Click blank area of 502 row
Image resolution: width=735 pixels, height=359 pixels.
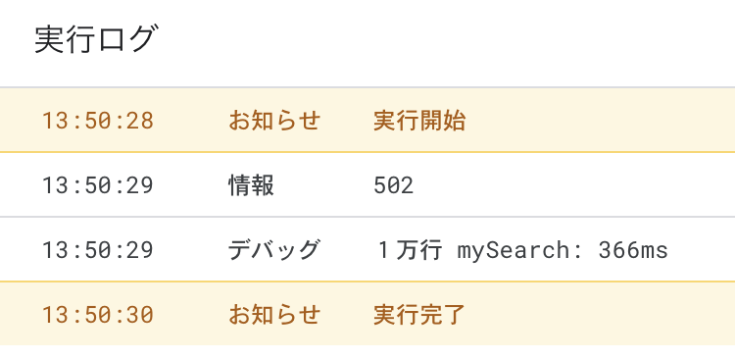574,185
